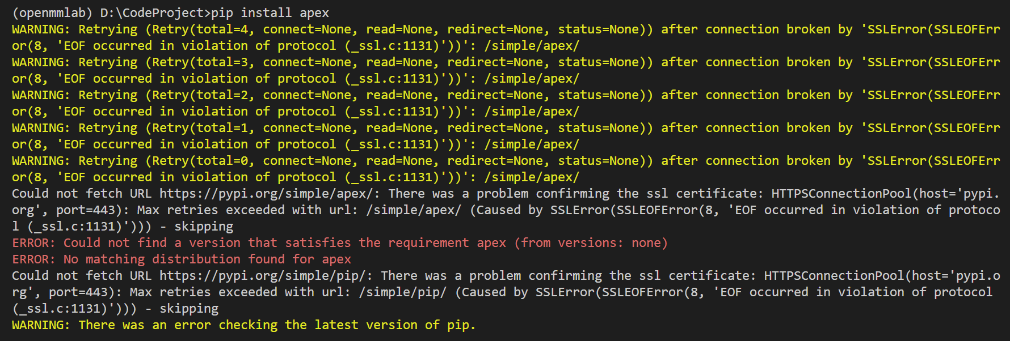Click the warning line with Retry(total=4
Image resolution: width=1010 pixels, height=341 pixels.
[x=506, y=37]
